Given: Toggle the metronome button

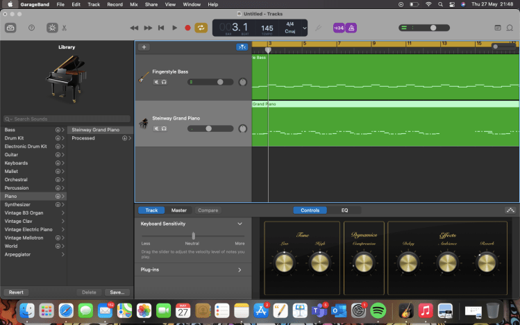Looking at the screenshot, I should [351, 28].
